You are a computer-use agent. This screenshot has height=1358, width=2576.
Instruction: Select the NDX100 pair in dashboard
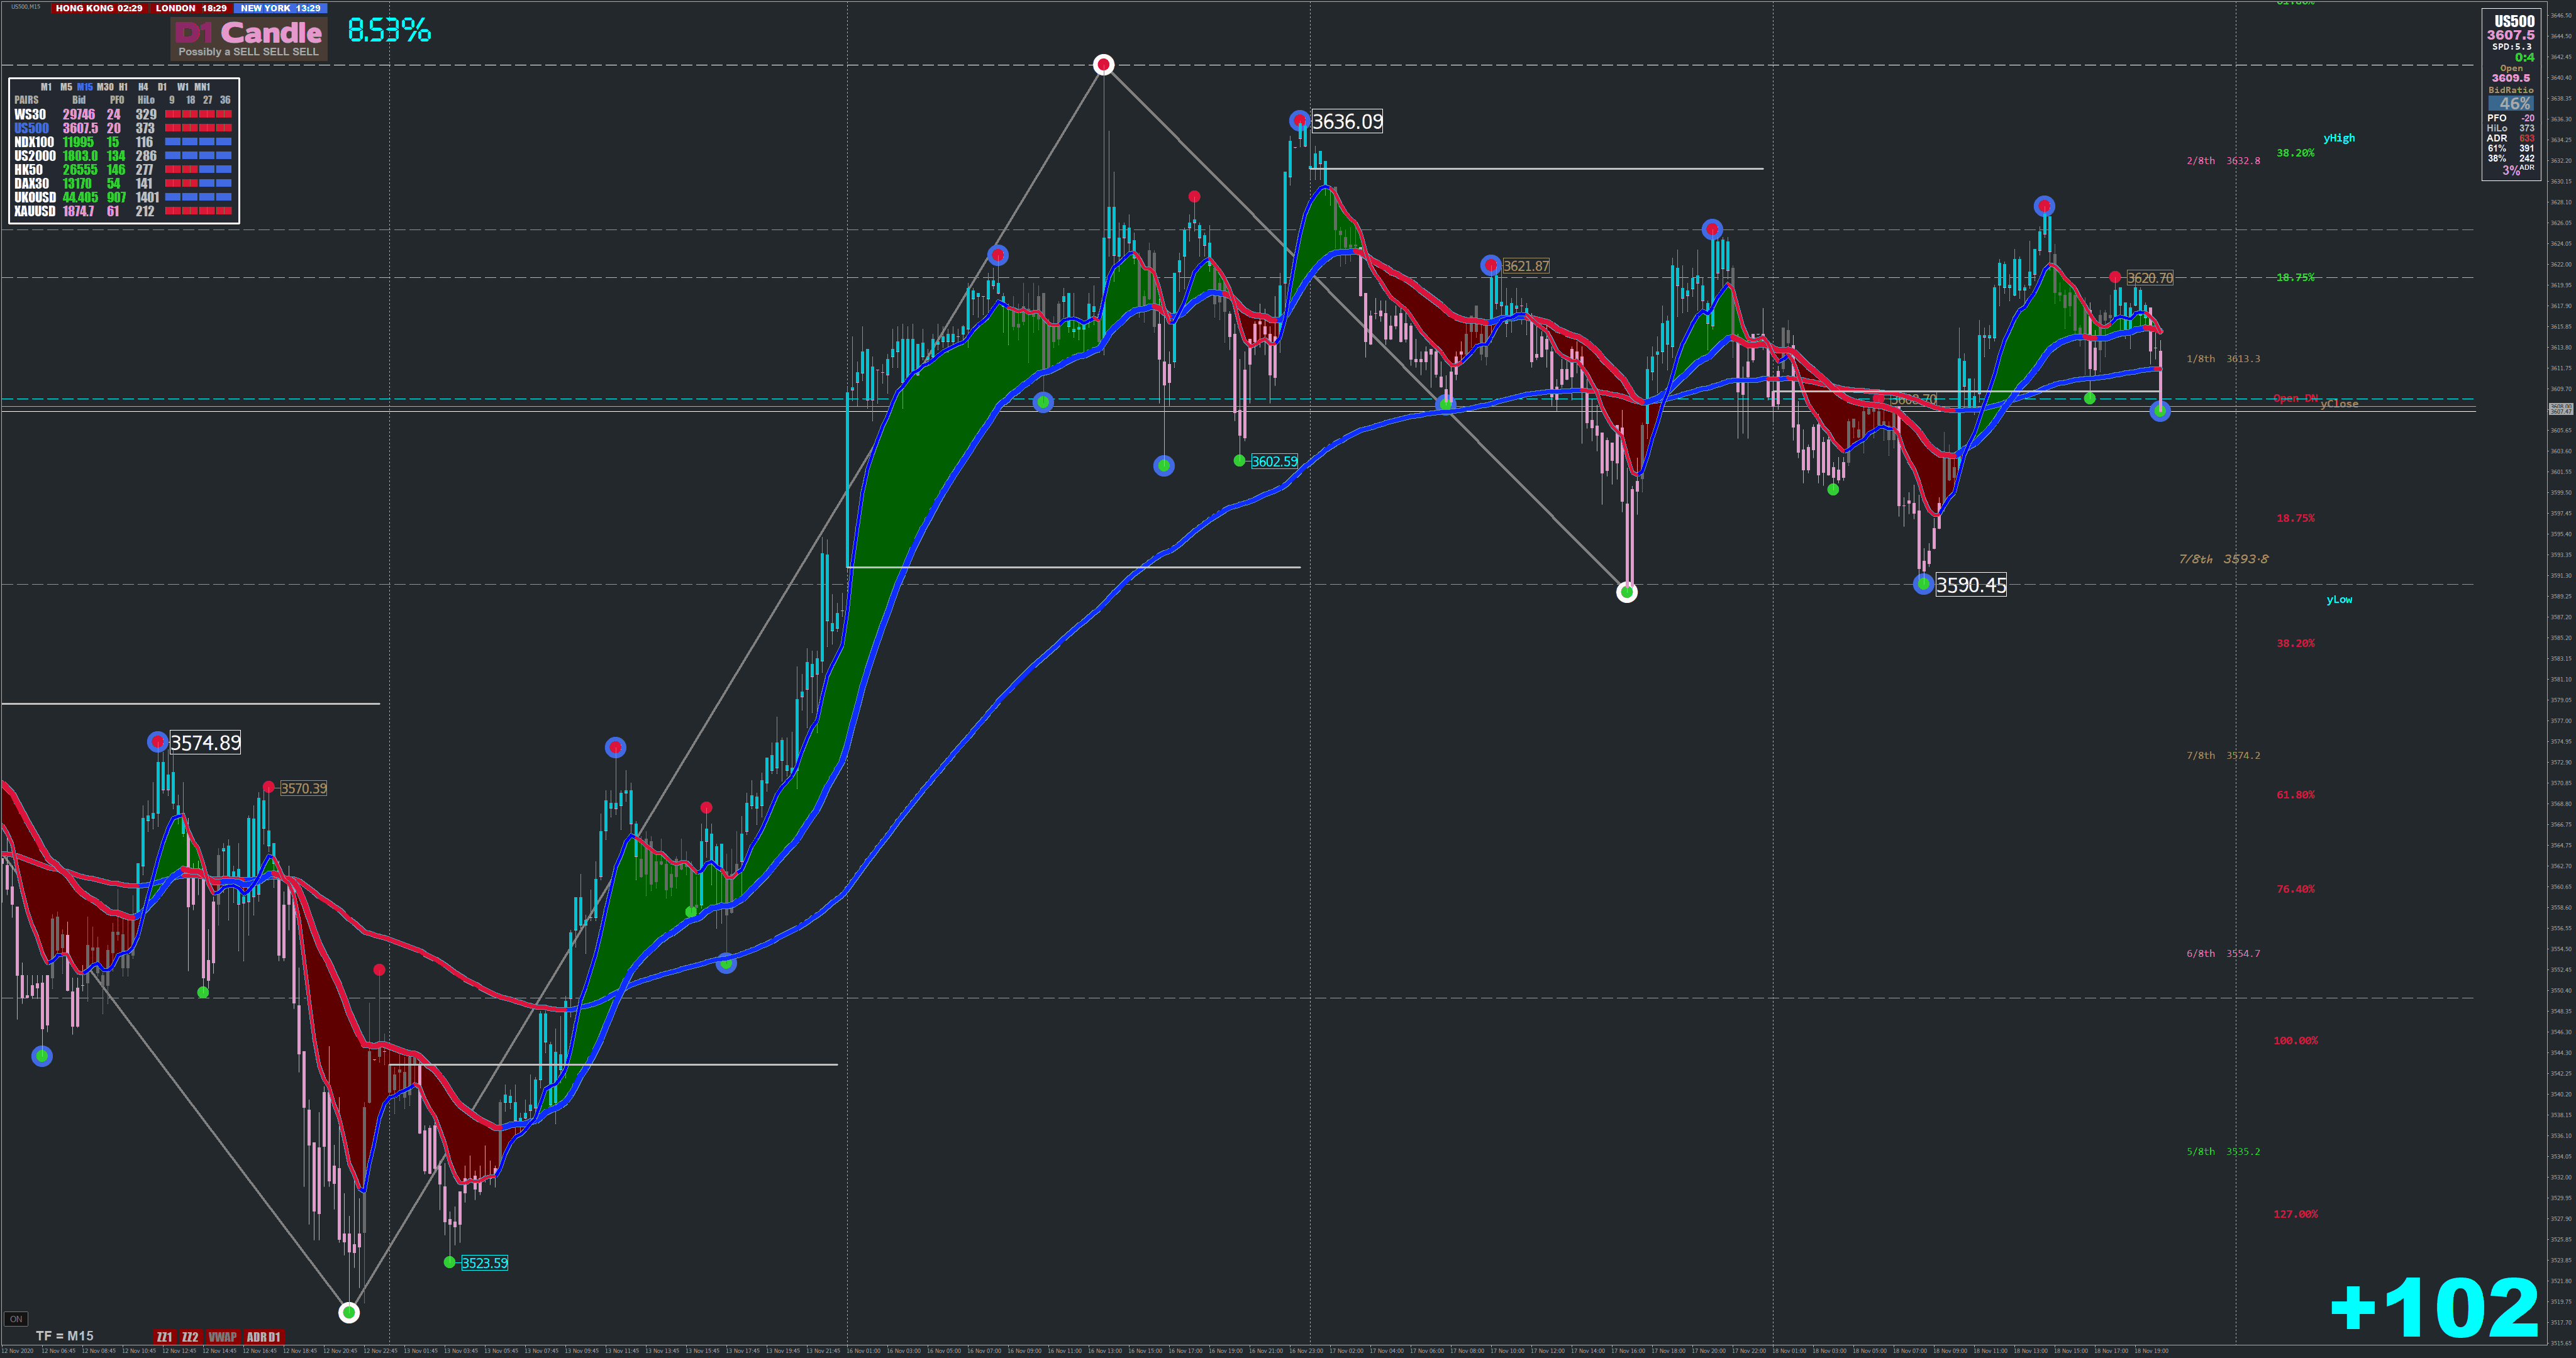click(x=34, y=142)
